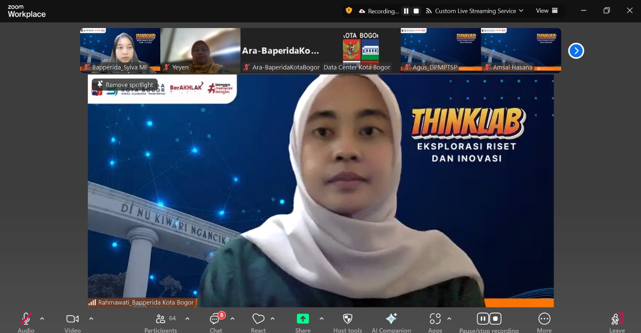Click the green Share screen icon
This screenshot has width=641, height=333.
(303, 319)
